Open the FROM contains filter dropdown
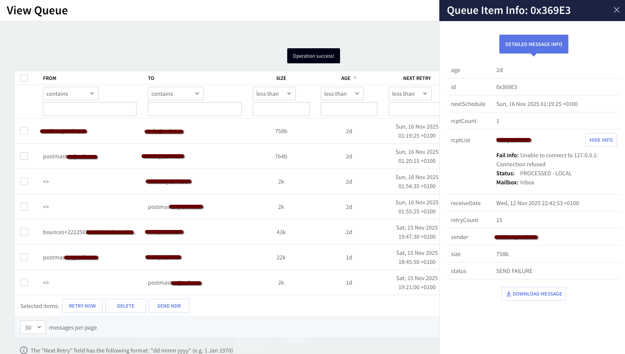The height and width of the screenshot is (354, 625). tap(71, 93)
